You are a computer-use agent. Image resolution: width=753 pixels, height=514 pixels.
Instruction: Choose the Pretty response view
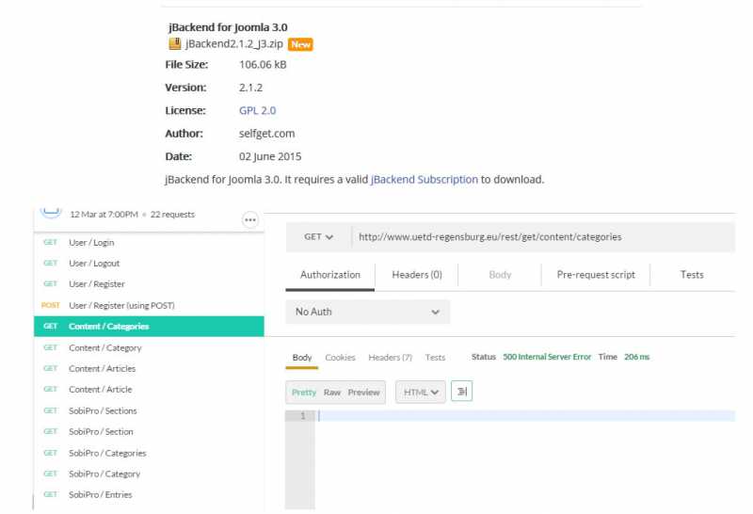point(304,393)
